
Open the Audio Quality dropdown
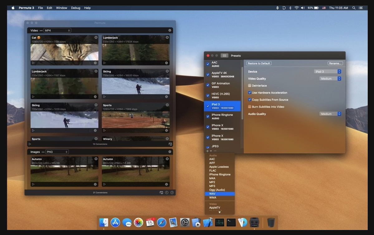click(330, 114)
